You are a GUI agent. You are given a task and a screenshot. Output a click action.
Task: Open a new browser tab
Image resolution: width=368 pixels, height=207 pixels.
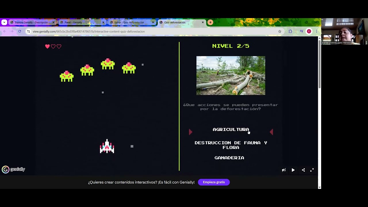coord(210,22)
